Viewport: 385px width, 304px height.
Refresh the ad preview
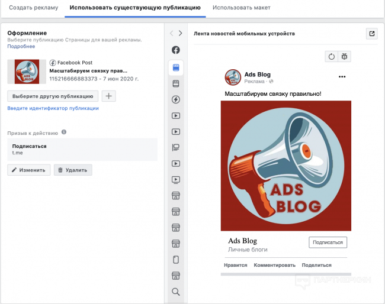tap(332, 57)
